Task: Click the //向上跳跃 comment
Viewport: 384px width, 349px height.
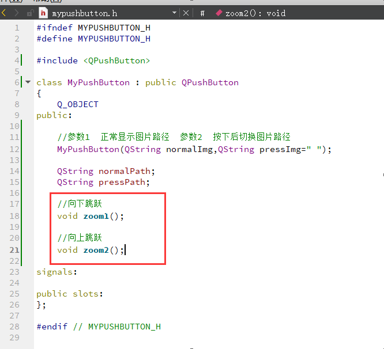Action: point(80,237)
